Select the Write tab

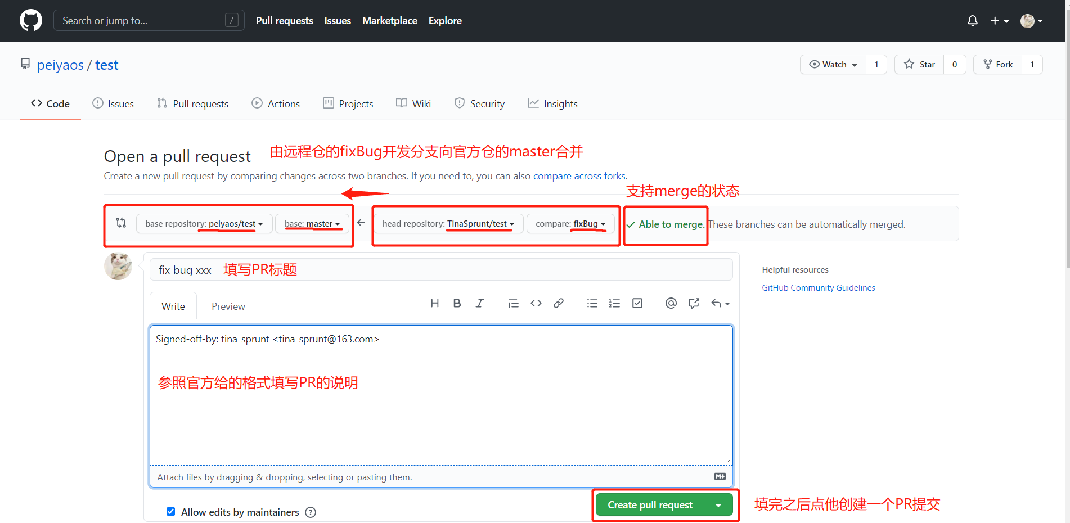coord(173,306)
